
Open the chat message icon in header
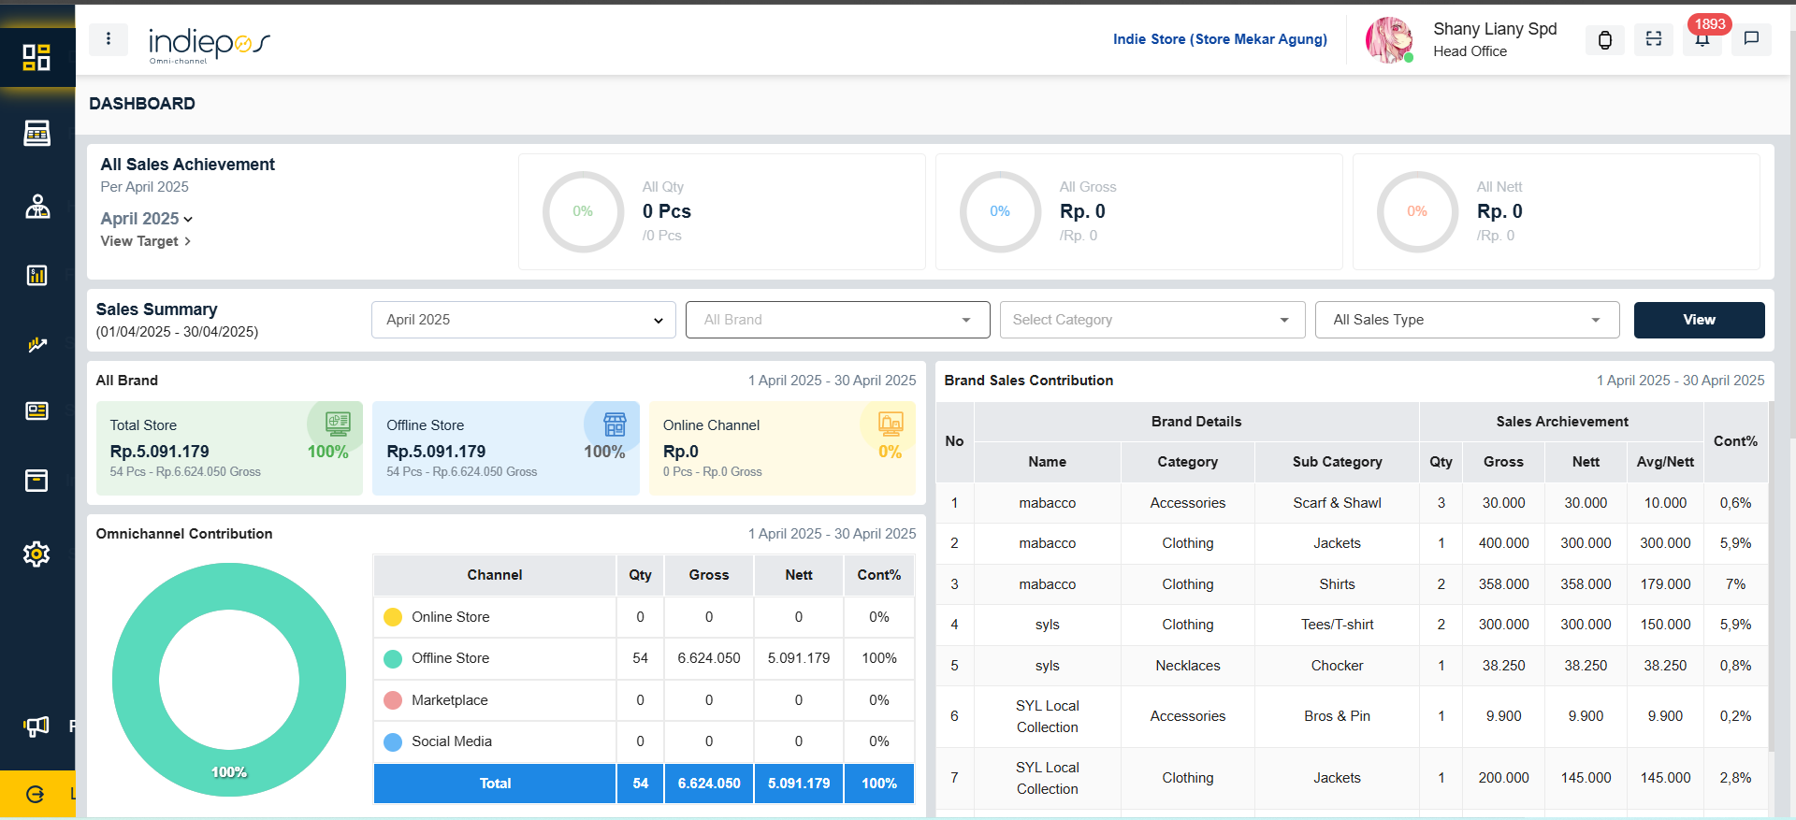(x=1751, y=39)
